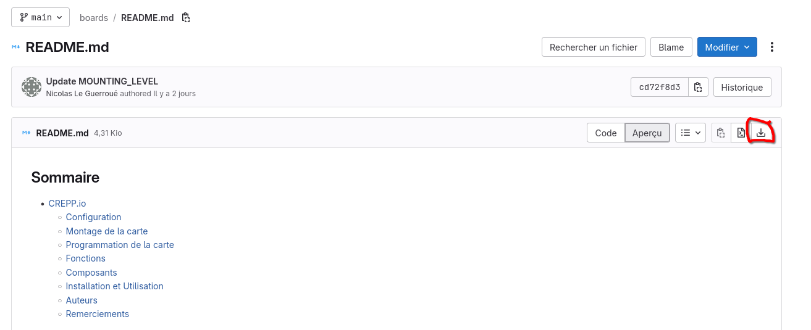Open raw file view icon
811x330 pixels.
pyautogui.click(x=741, y=133)
